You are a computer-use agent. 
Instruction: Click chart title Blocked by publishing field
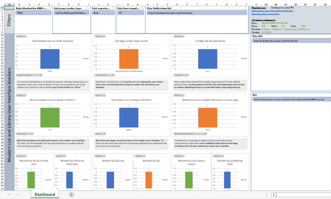pos(230,162)
